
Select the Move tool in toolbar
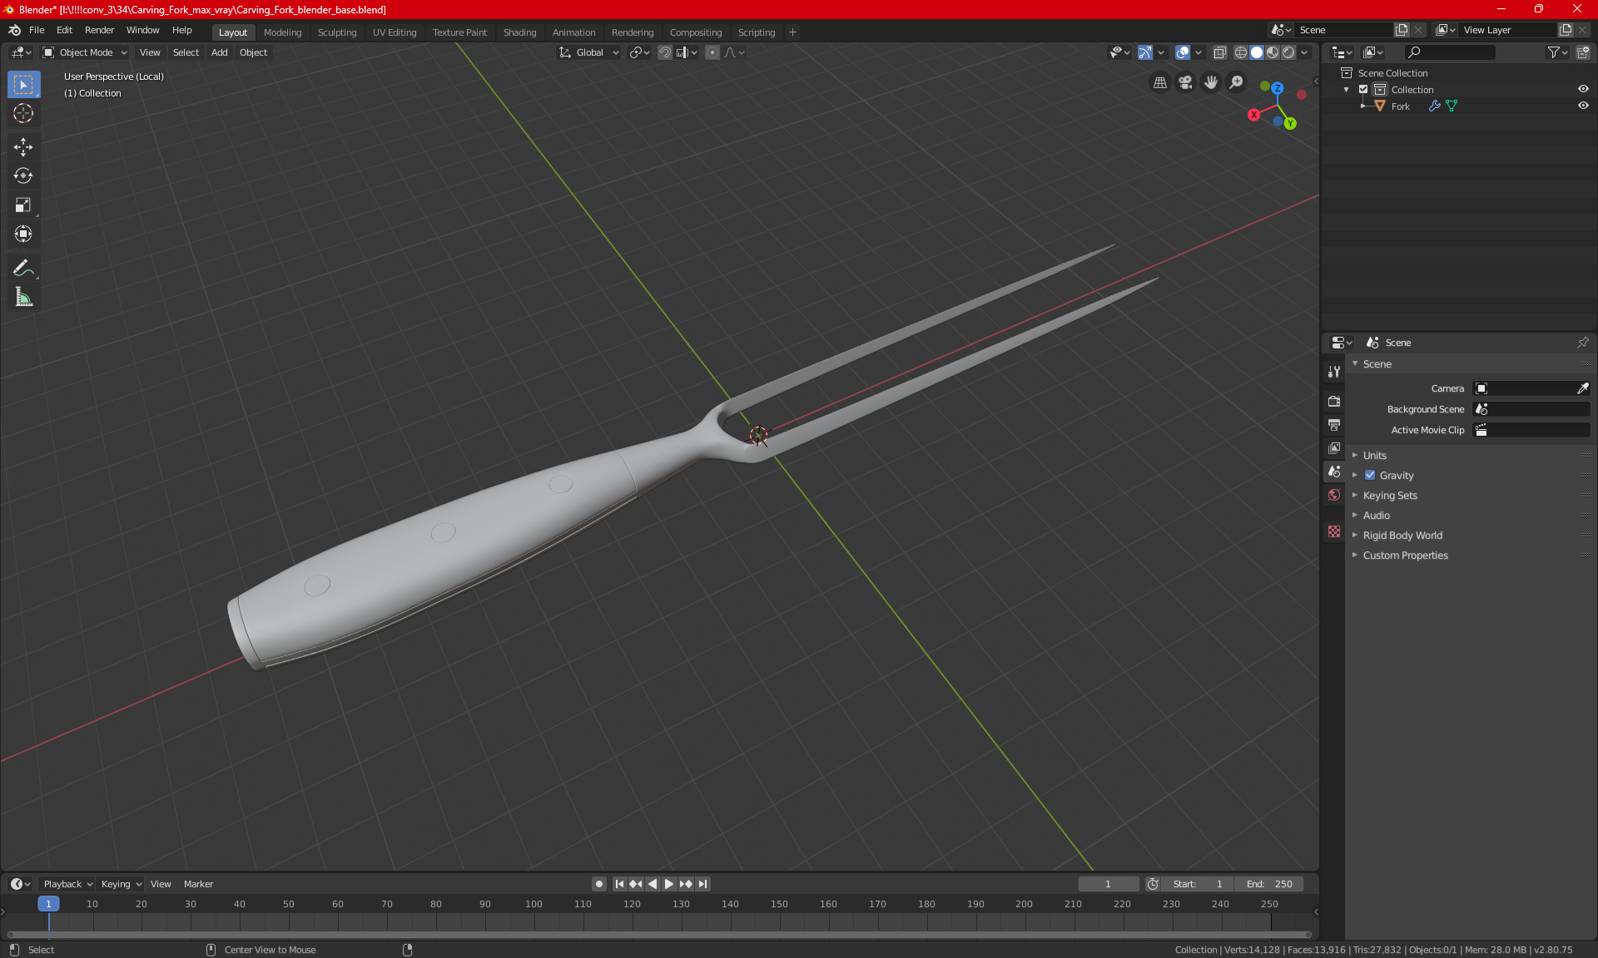coord(23,147)
